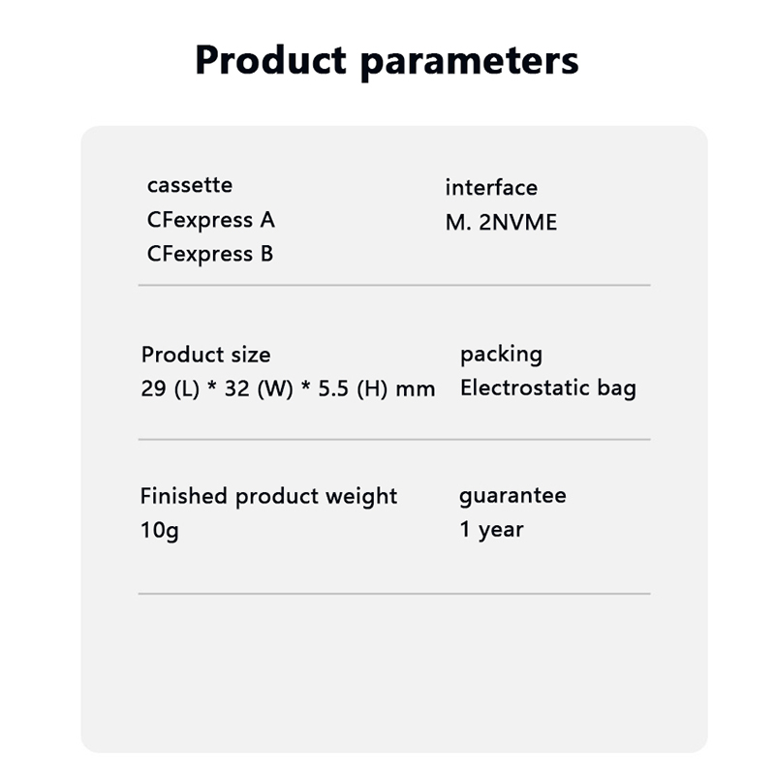This screenshot has height=775, width=775.
Task: Click the divider line below the product size row
Action: point(394,439)
